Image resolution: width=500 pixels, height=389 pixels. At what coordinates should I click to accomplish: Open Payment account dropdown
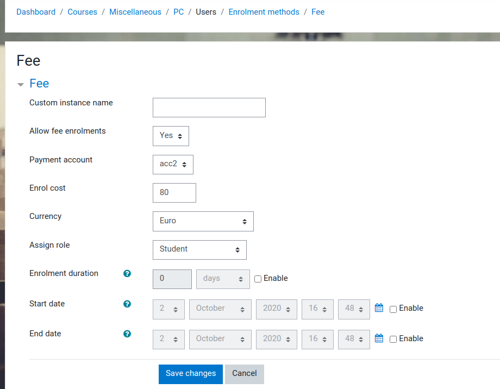(x=173, y=165)
